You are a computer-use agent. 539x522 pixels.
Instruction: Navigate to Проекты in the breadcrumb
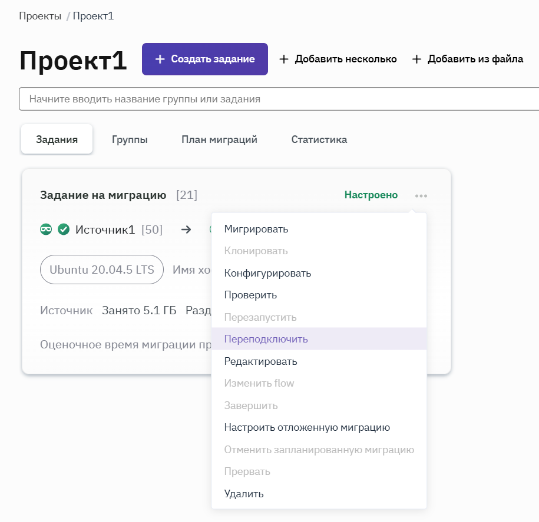(40, 16)
